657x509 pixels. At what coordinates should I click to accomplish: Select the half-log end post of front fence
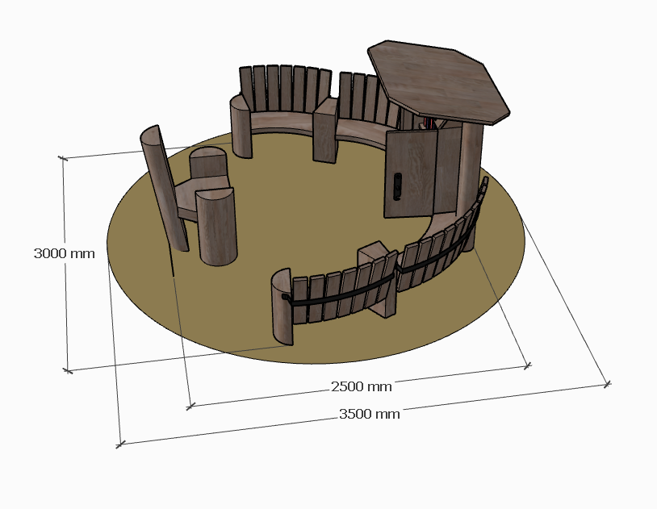(280, 307)
